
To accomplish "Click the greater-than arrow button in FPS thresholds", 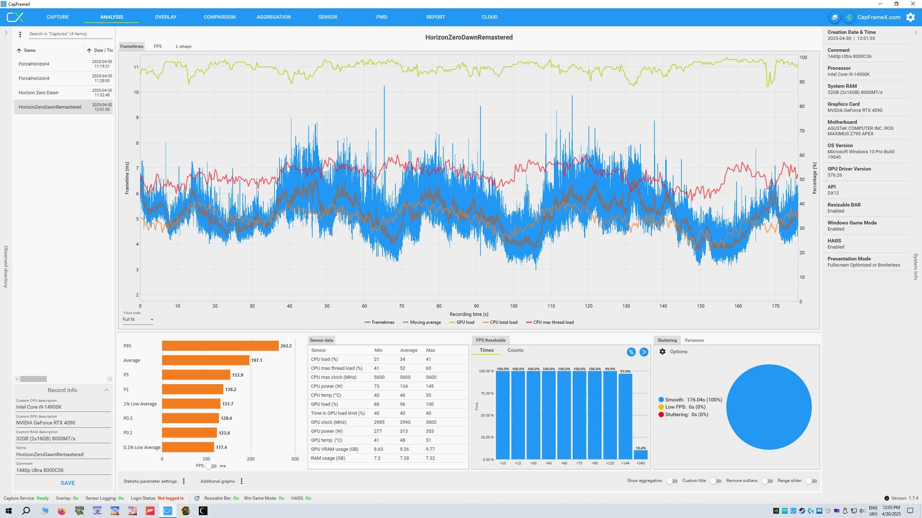I will point(644,352).
